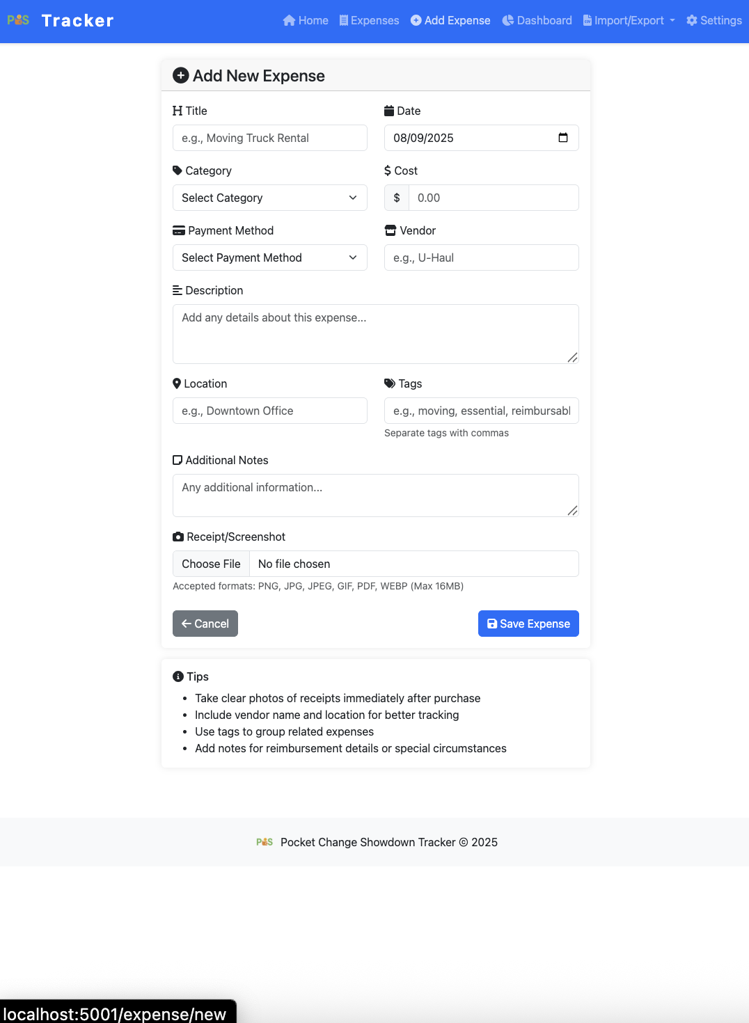Open the date picker calendar icon

coord(563,138)
